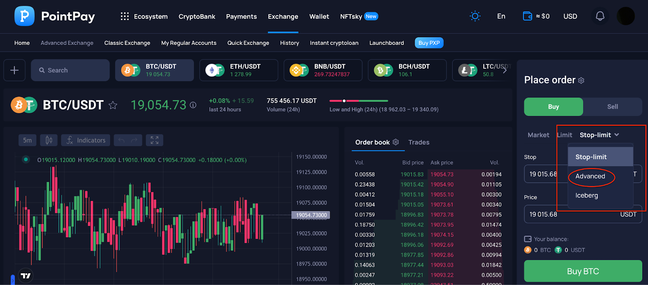The height and width of the screenshot is (285, 648).
Task: Open Place order settings gear
Action: (581, 80)
